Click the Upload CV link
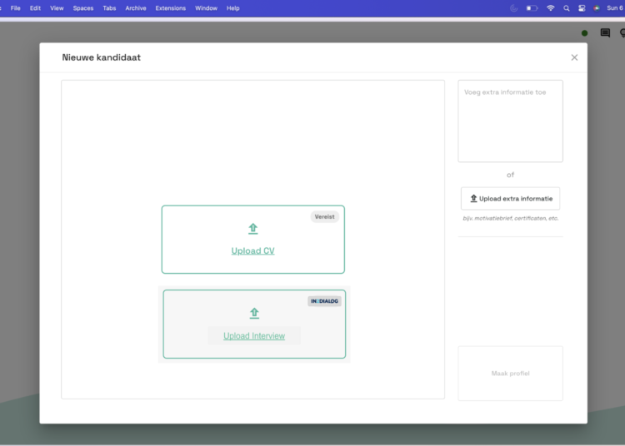The height and width of the screenshot is (446, 625). point(252,250)
